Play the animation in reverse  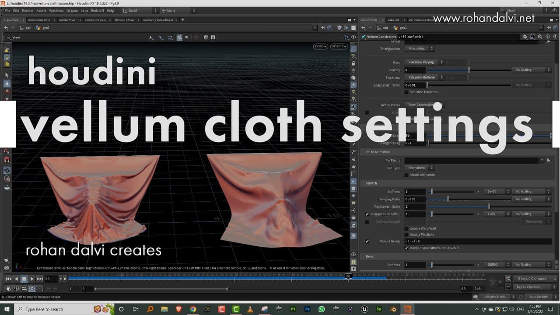[16, 279]
